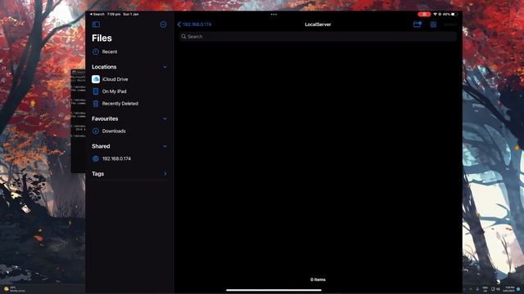Switch view using the grid icon

[x=433, y=24]
